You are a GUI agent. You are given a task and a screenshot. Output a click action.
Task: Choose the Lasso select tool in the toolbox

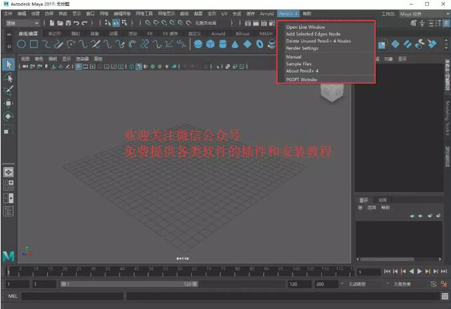[x=9, y=78]
